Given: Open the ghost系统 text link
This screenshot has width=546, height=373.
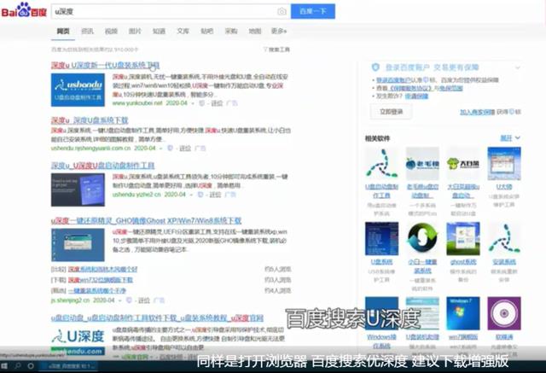Looking at the screenshot, I should [463, 262].
